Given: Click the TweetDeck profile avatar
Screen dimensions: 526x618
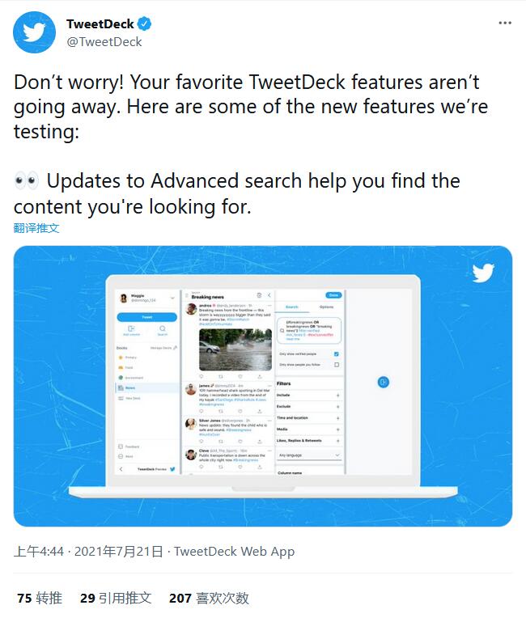Looking at the screenshot, I should coord(34,32).
